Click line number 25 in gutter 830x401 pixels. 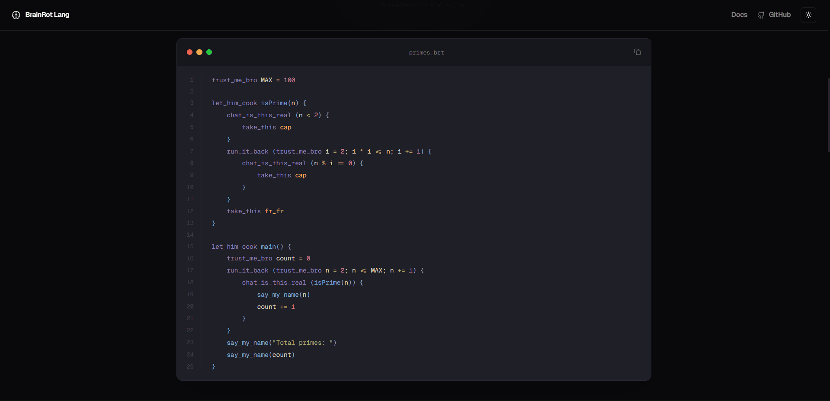pos(190,366)
